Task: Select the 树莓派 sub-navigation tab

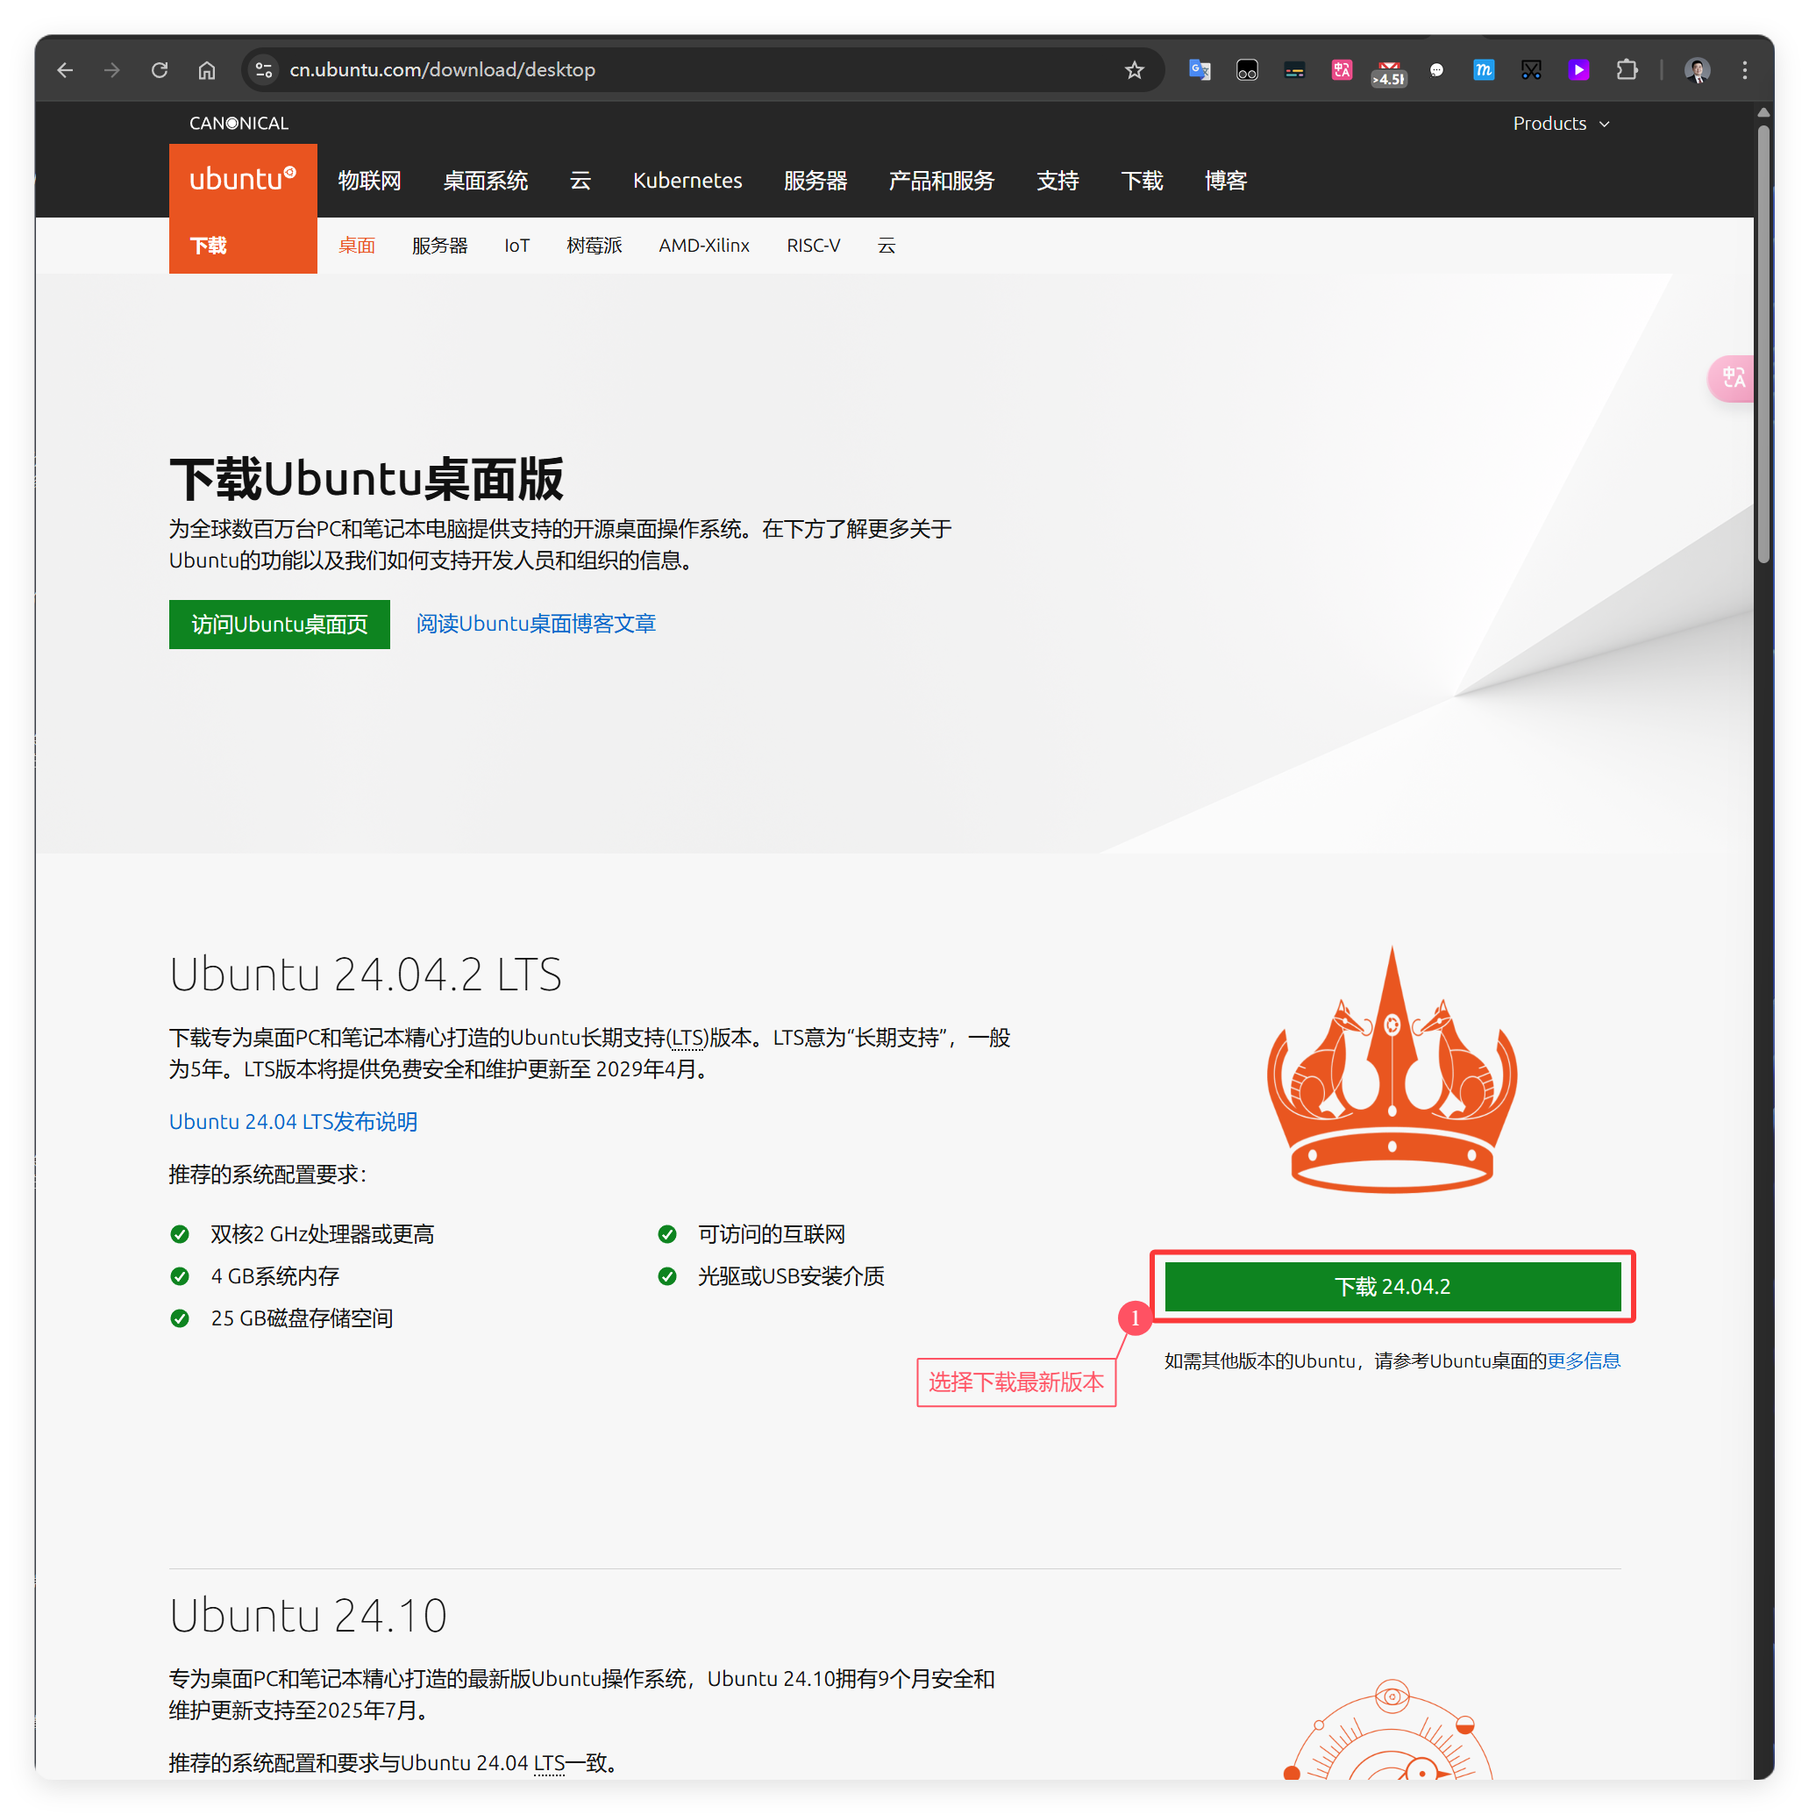Action: [x=595, y=246]
